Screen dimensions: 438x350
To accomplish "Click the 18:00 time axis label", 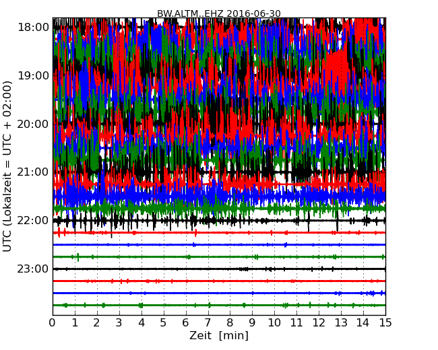I will click(33, 28).
